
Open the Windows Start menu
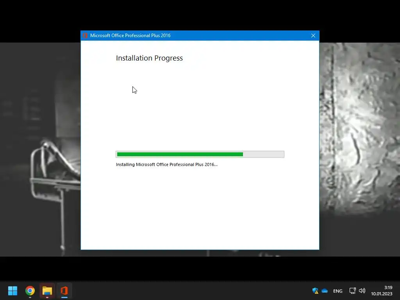pyautogui.click(x=12, y=291)
